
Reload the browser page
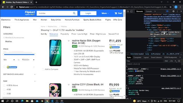[12, 7]
